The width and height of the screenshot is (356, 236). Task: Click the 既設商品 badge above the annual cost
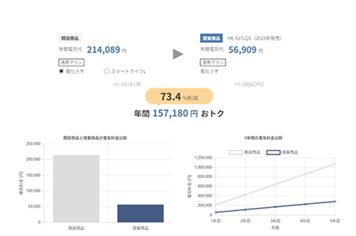(x=70, y=38)
